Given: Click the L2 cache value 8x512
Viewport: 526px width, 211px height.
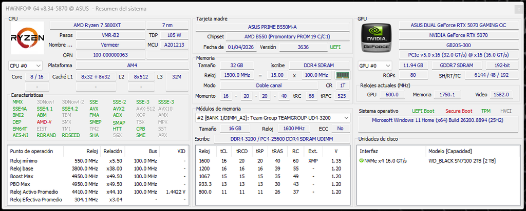Looking at the screenshot, I should (141, 77).
